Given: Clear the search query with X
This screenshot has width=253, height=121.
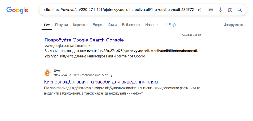Looking at the screenshot, I should [199, 10].
